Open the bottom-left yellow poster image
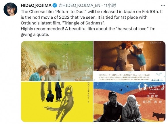This screenshot has height=124, width=168. click(57, 102)
